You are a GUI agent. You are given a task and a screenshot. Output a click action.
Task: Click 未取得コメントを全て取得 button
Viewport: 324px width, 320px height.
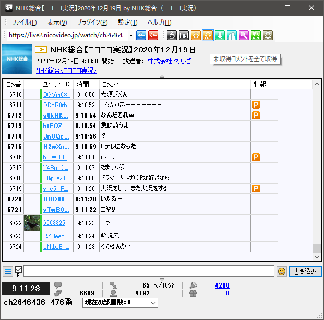click(245, 59)
